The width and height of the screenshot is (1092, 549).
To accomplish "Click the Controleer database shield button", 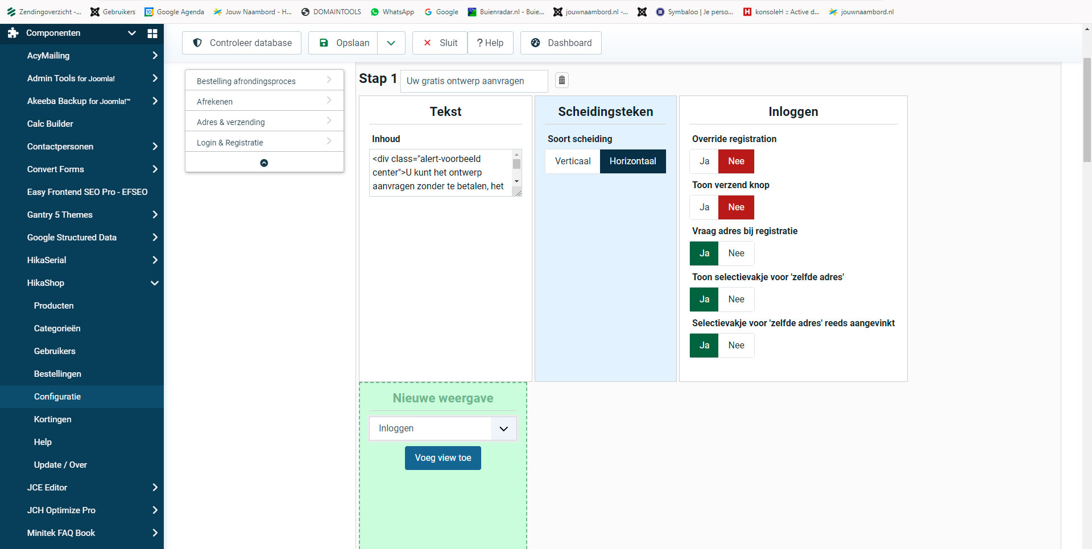I will point(242,43).
